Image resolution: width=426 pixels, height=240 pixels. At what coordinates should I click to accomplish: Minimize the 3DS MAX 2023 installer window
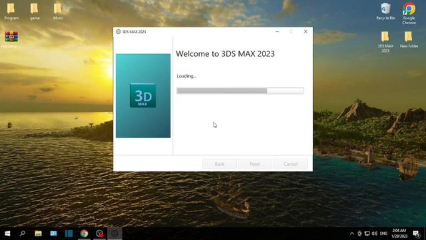click(x=277, y=31)
